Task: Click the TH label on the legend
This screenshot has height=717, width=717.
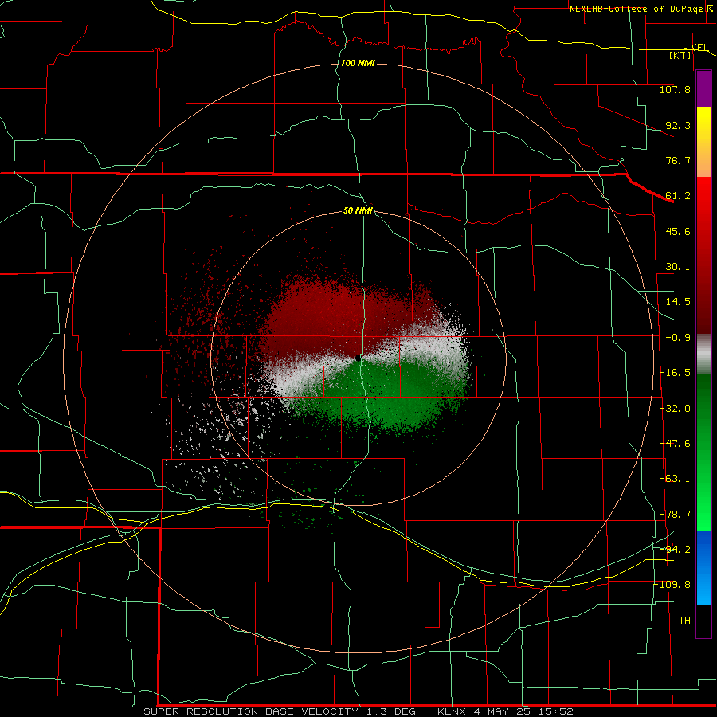Action: 684,621
